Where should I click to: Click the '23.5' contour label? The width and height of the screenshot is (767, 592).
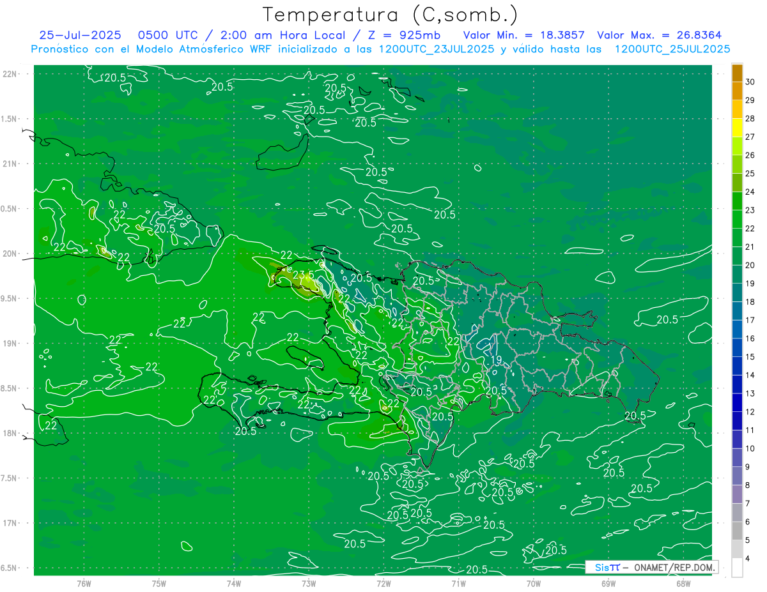[302, 275]
